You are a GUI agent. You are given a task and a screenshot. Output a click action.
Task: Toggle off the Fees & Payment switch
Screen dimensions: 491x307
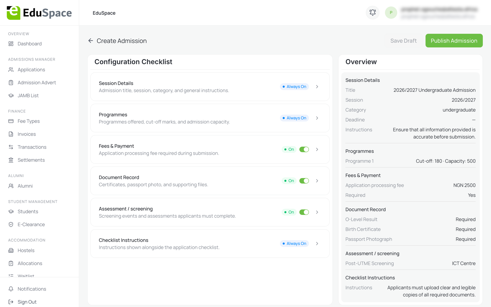(x=304, y=149)
